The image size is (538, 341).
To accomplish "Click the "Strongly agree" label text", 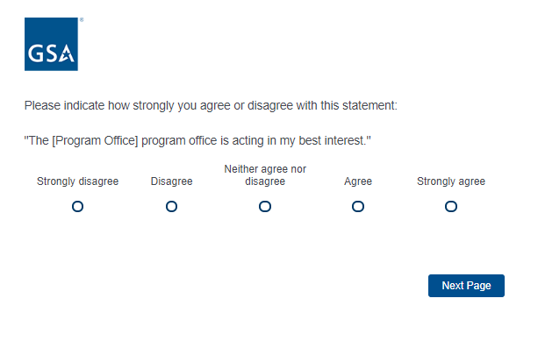I will tap(451, 181).
